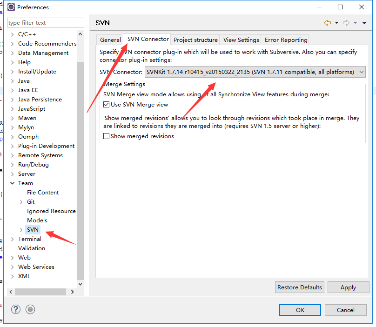Select Help in the preferences tree
This screenshot has height=327, width=376.
24,62
